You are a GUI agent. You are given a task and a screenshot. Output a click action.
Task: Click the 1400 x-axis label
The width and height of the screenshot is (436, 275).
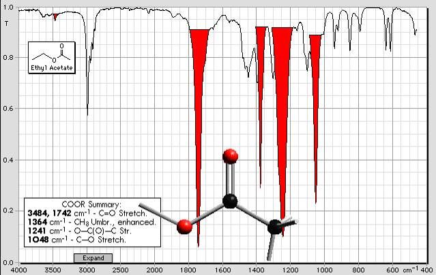[x=257, y=270]
